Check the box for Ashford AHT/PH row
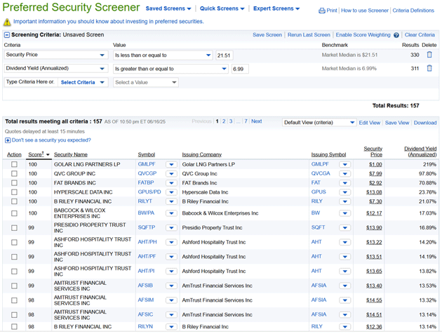The image size is (442, 334). [14, 242]
